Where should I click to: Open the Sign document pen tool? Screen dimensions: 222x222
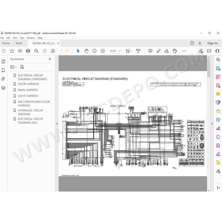pyautogui.click(x=166, y=51)
